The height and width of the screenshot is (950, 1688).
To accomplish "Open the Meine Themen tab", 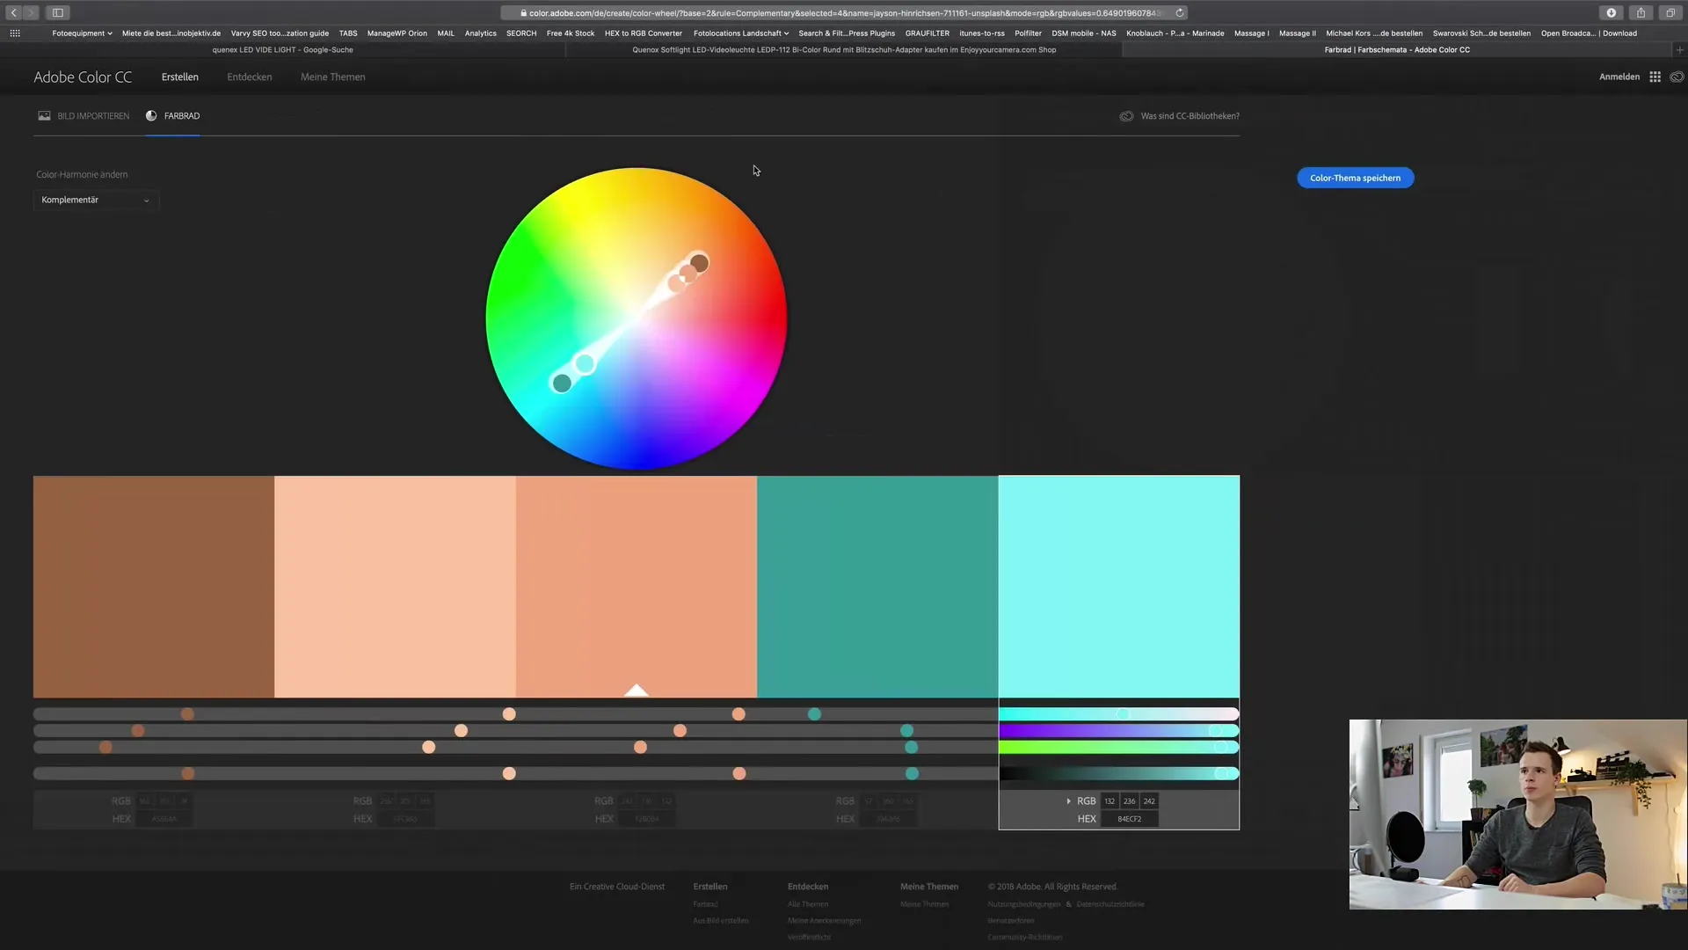I will click(333, 77).
